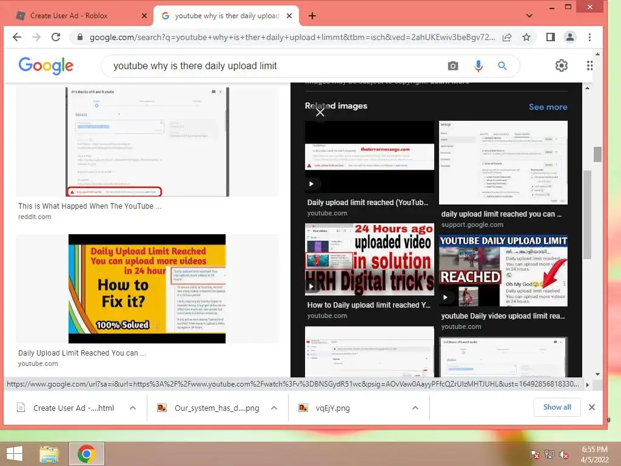Open the YOUTUBE DAILY UPLOAD LIMIT REACHED thumbnail
The width and height of the screenshot is (621, 466).
[x=503, y=271]
